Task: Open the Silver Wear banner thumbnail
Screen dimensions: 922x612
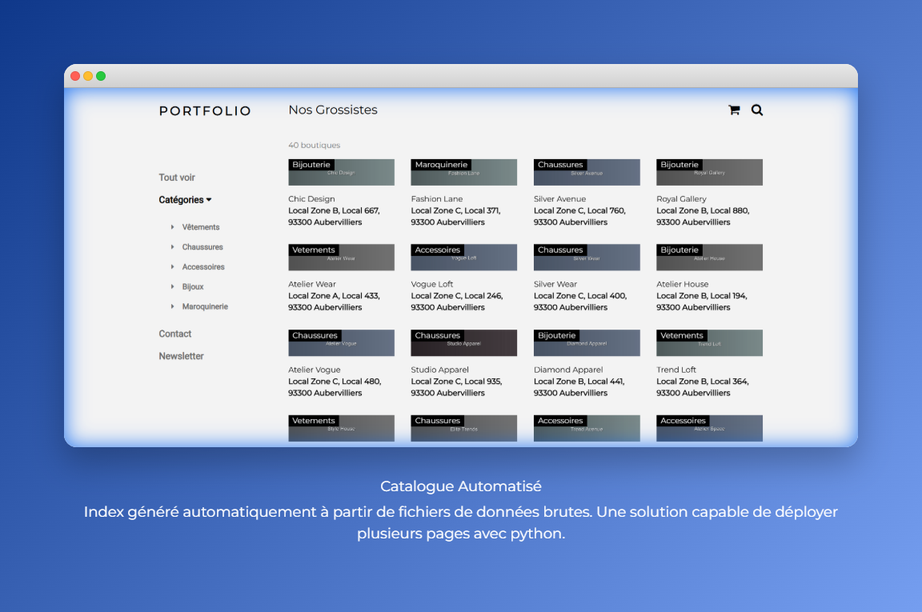Action: (587, 258)
